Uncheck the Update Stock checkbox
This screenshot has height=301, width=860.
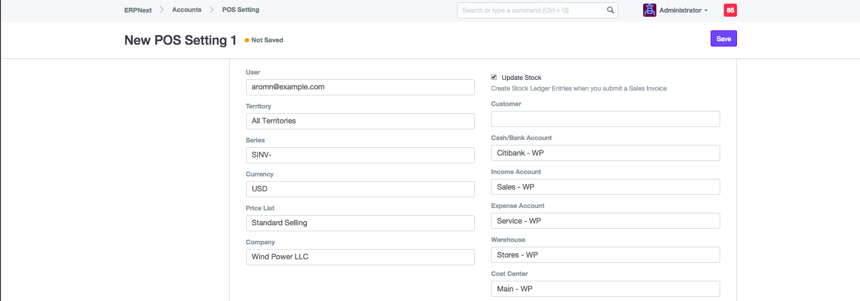(494, 77)
